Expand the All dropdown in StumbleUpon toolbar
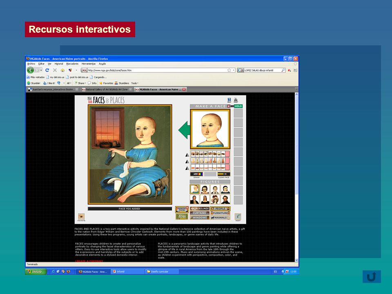Viewport: 392px width, 294px height. click(x=71, y=83)
